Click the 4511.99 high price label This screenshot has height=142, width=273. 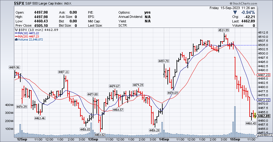point(224,30)
